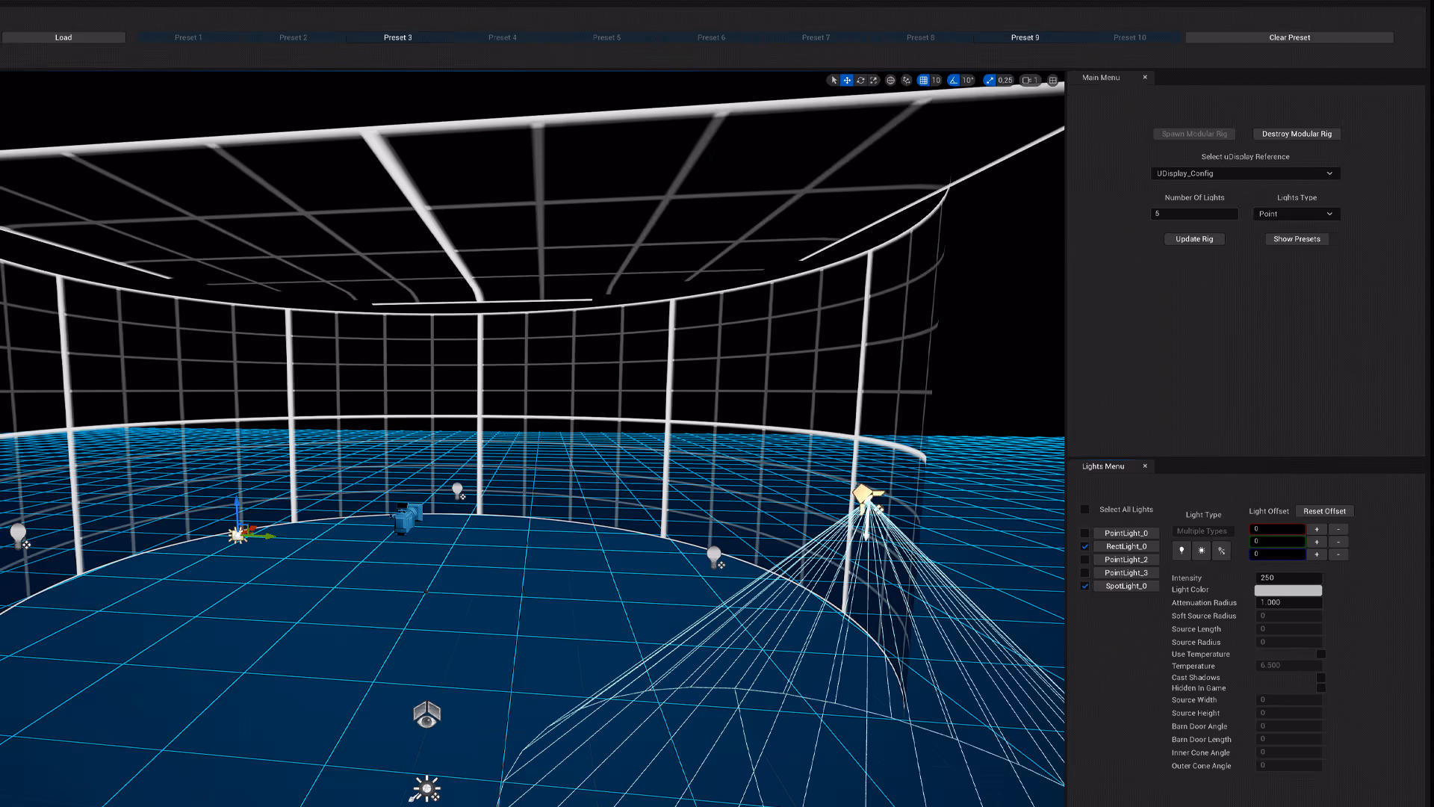The image size is (1434, 807).
Task: Click the light with transform gizmo
Action: coord(238,535)
